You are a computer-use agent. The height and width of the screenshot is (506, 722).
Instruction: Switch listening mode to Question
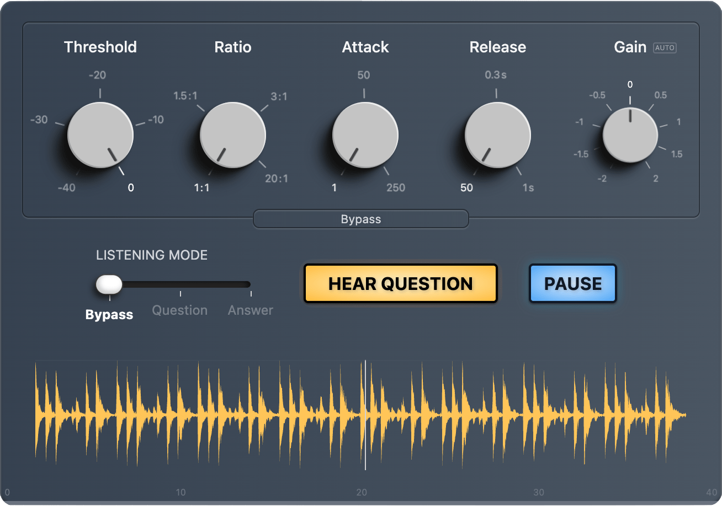[180, 310]
